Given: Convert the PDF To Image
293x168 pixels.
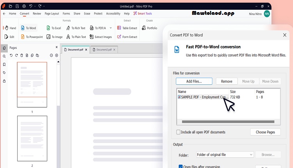Looking at the screenshot, I should pyautogui.click(x=55, y=37).
